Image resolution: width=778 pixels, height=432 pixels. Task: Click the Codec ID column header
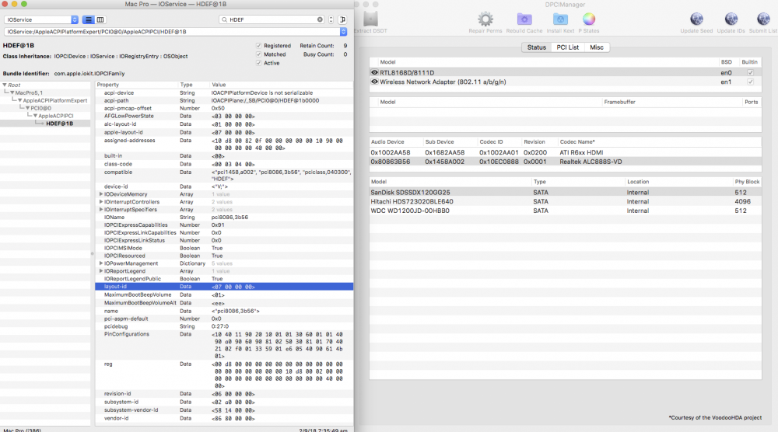point(499,141)
